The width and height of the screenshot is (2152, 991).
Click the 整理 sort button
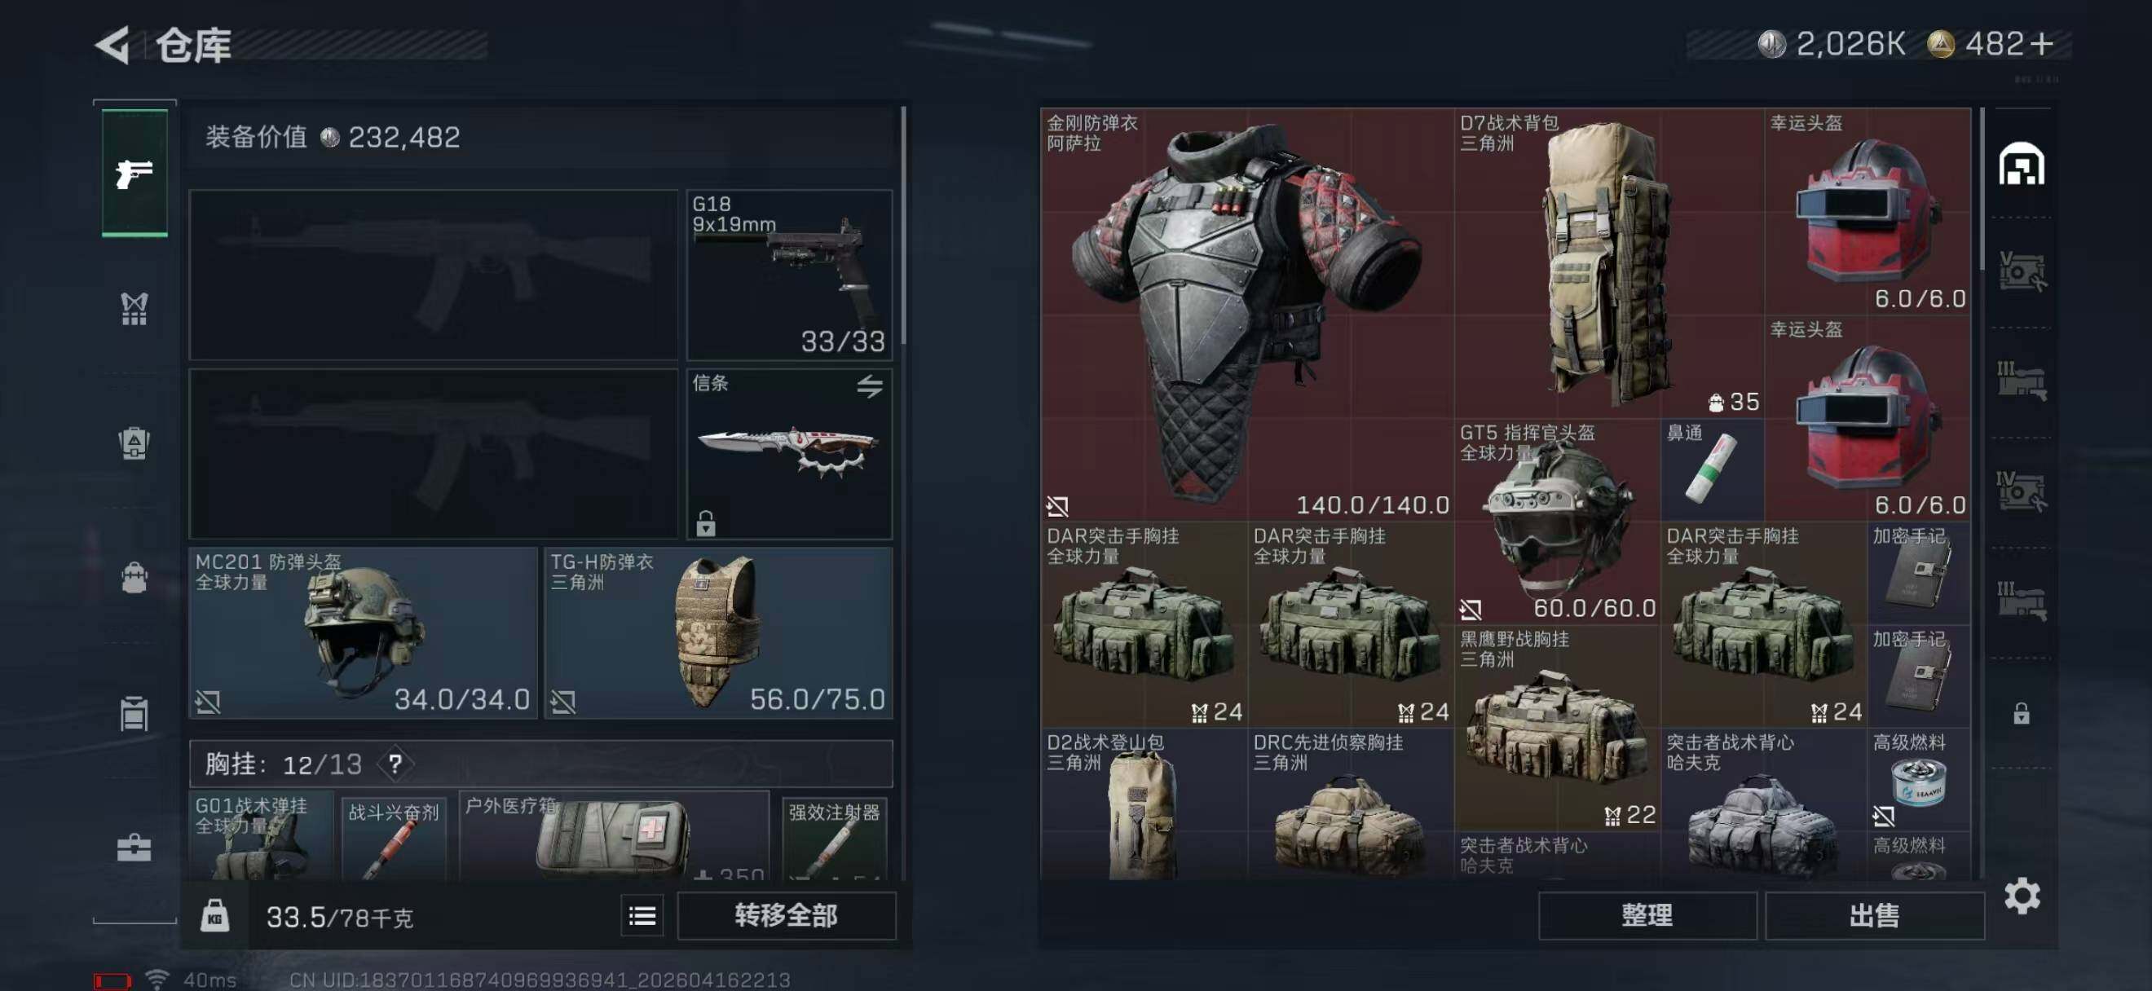click(x=1647, y=916)
